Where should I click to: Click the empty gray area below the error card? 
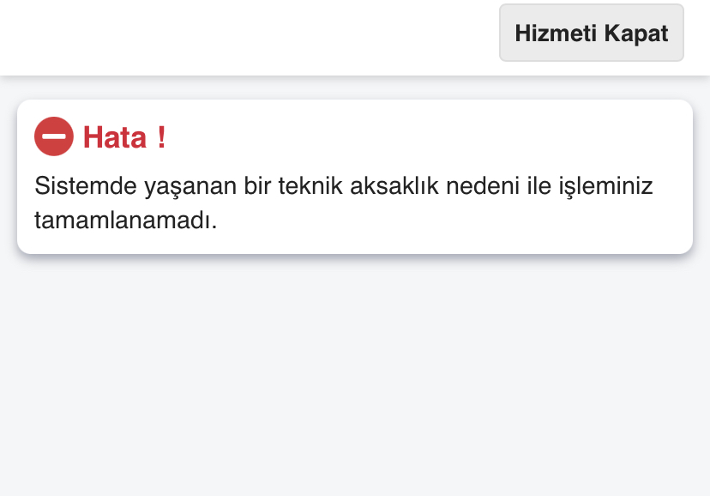[x=355, y=376]
